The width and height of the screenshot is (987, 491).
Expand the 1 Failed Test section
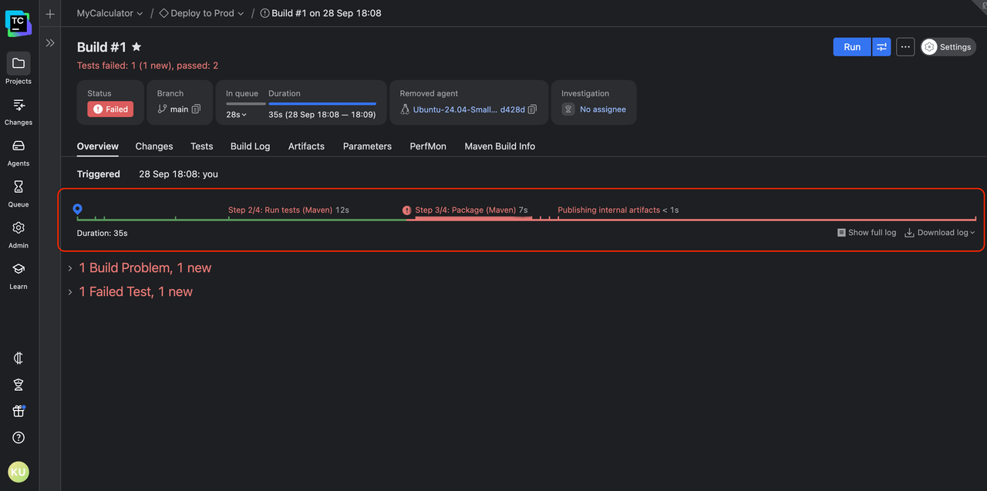70,292
